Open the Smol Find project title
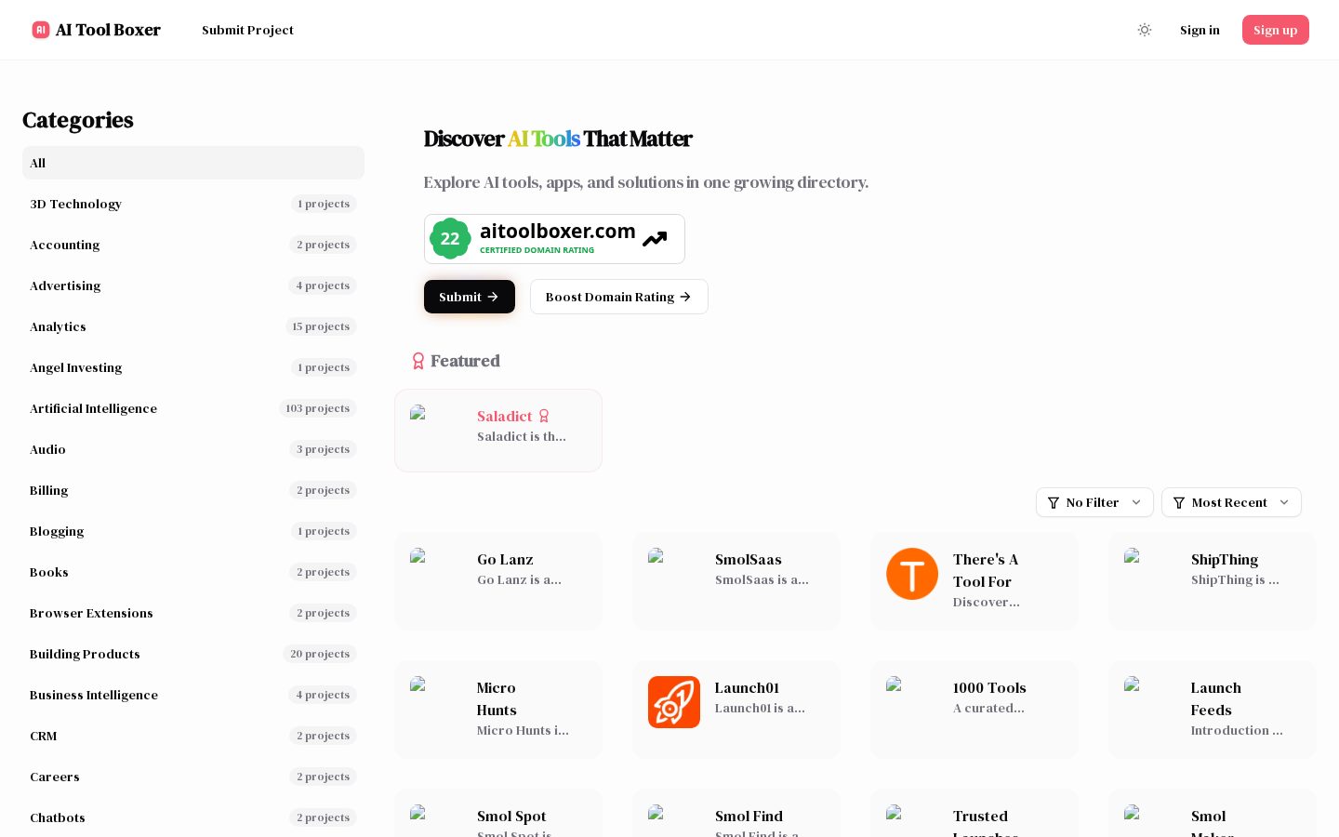The image size is (1339, 837). (x=749, y=817)
